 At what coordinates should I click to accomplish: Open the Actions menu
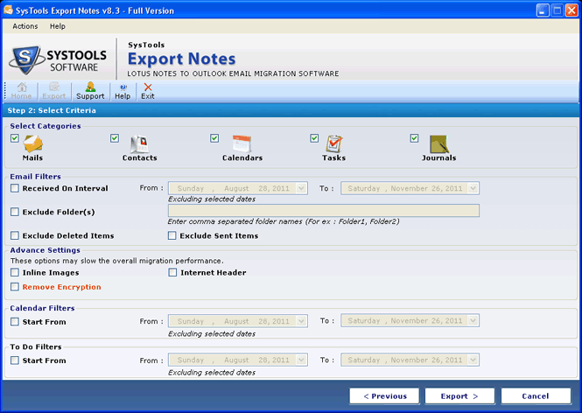[x=25, y=26]
